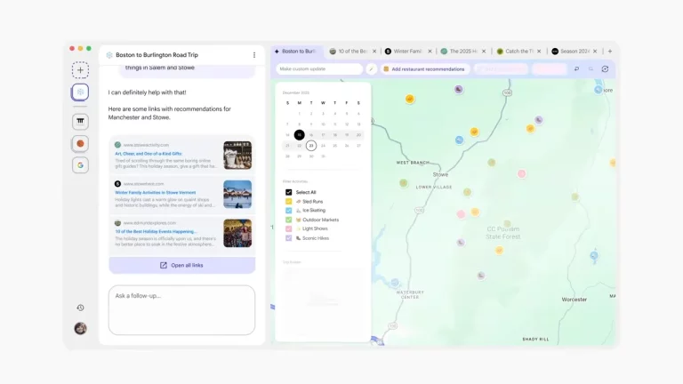The width and height of the screenshot is (683, 384).
Task: Open the user profile avatar
Action: [x=80, y=328]
